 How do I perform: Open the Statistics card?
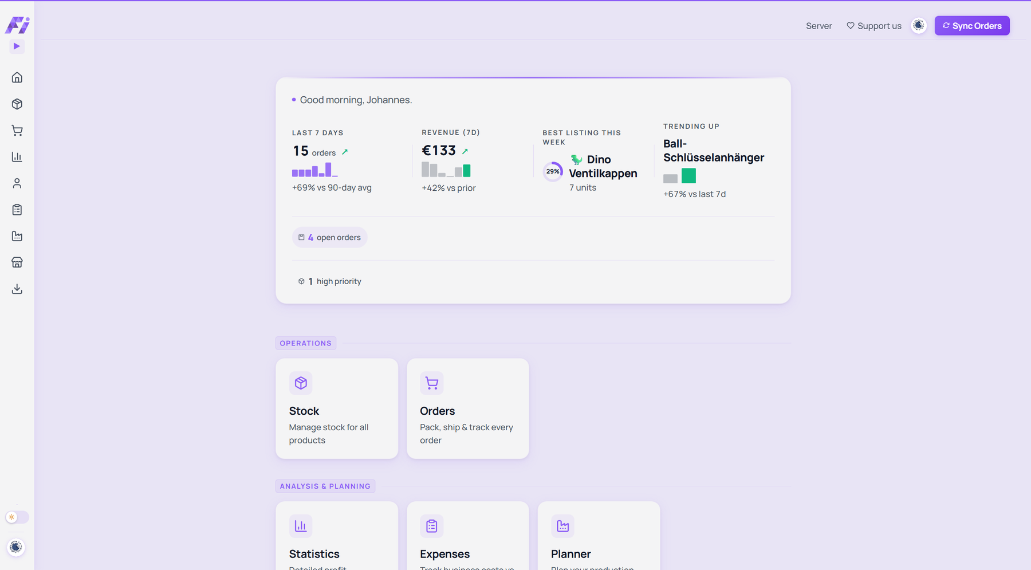tap(337, 536)
